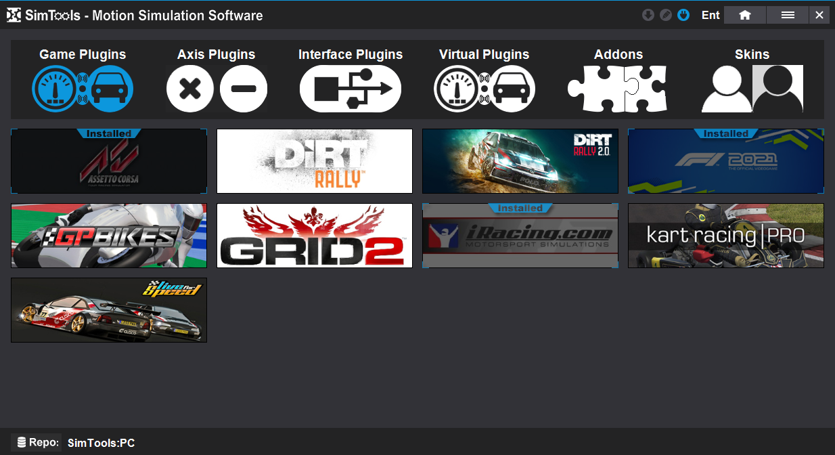Select the Live for Speed plugin tile
Image resolution: width=835 pixels, height=455 pixels.
point(109,310)
